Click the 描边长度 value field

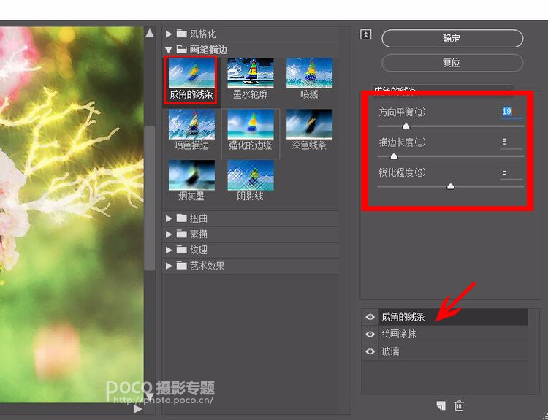(511, 142)
